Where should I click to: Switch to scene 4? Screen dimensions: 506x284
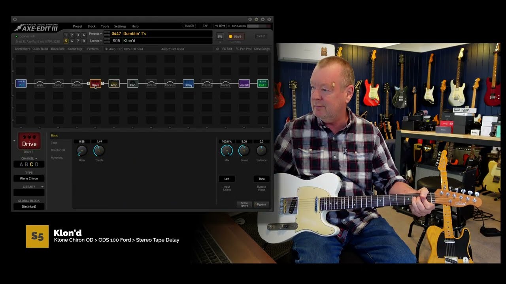(84, 35)
